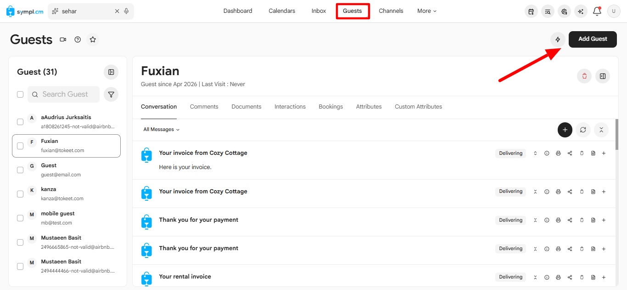Switch to the Bookings tab

(331, 107)
